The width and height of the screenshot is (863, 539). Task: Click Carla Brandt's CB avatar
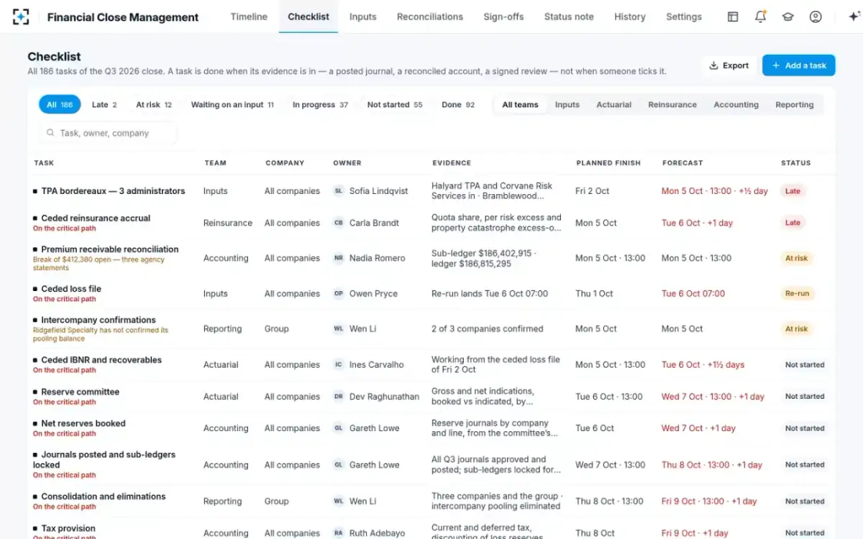[x=338, y=223]
